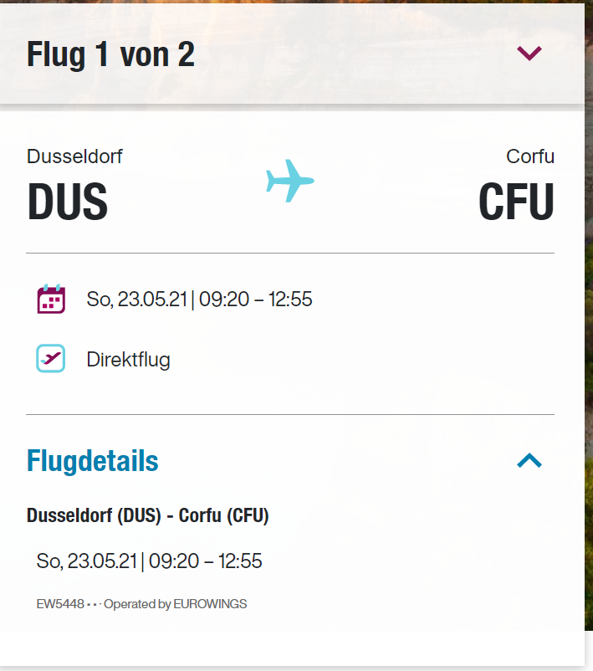The image size is (593, 671).
Task: Click the date text beside calendar icon
Action: pyautogui.click(x=199, y=300)
